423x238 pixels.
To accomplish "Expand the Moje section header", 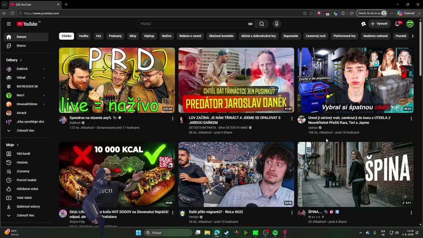I will point(13,145).
